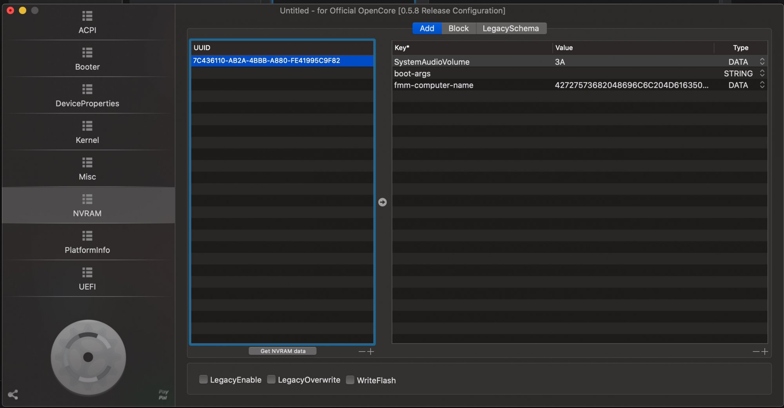Open the DeviceProperties section
Image resolution: width=784 pixels, height=408 pixels.
coord(87,96)
